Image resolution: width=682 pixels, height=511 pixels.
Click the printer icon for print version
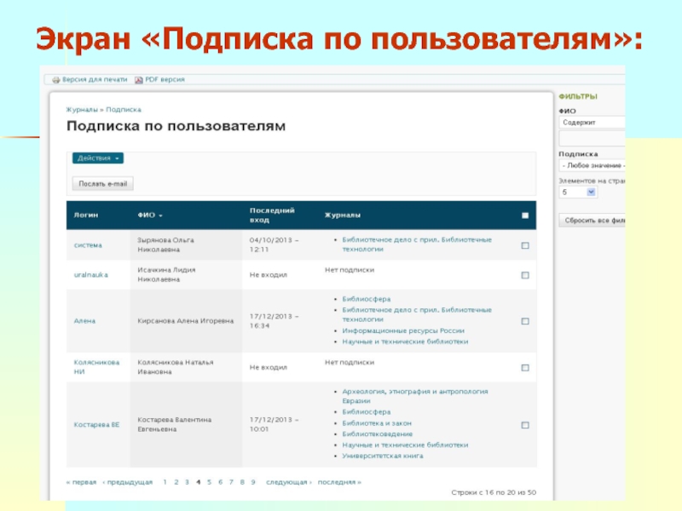(x=56, y=79)
